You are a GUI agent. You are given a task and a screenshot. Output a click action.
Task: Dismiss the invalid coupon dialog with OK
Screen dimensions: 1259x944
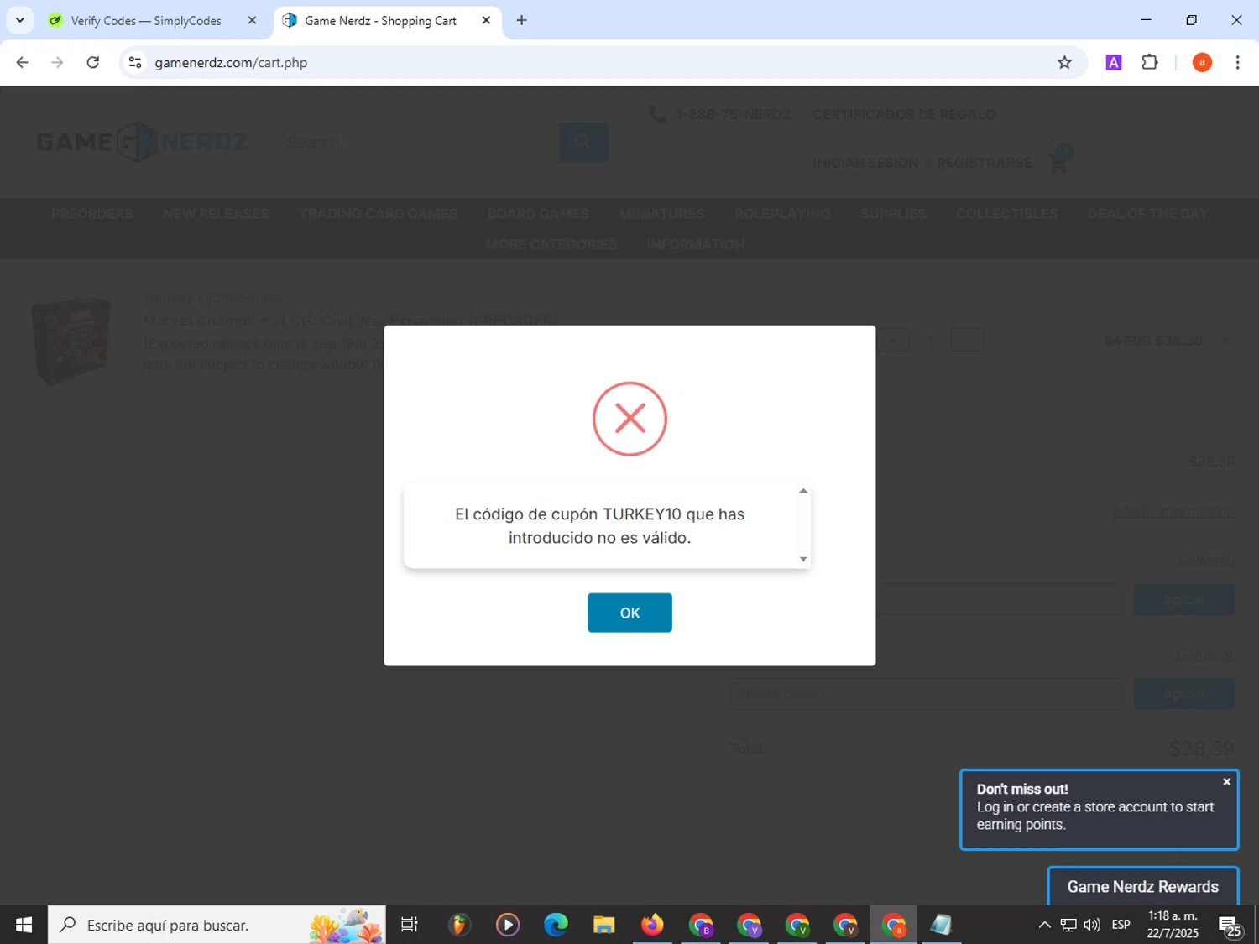[x=629, y=613]
